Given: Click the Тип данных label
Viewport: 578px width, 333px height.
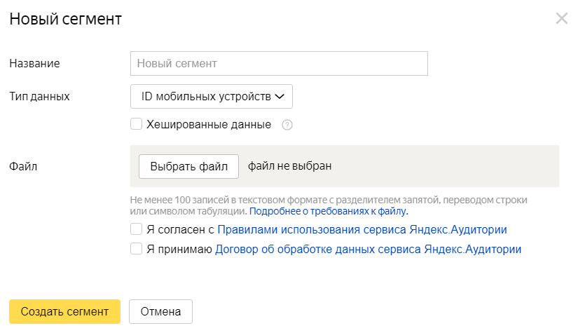Looking at the screenshot, I should (39, 97).
